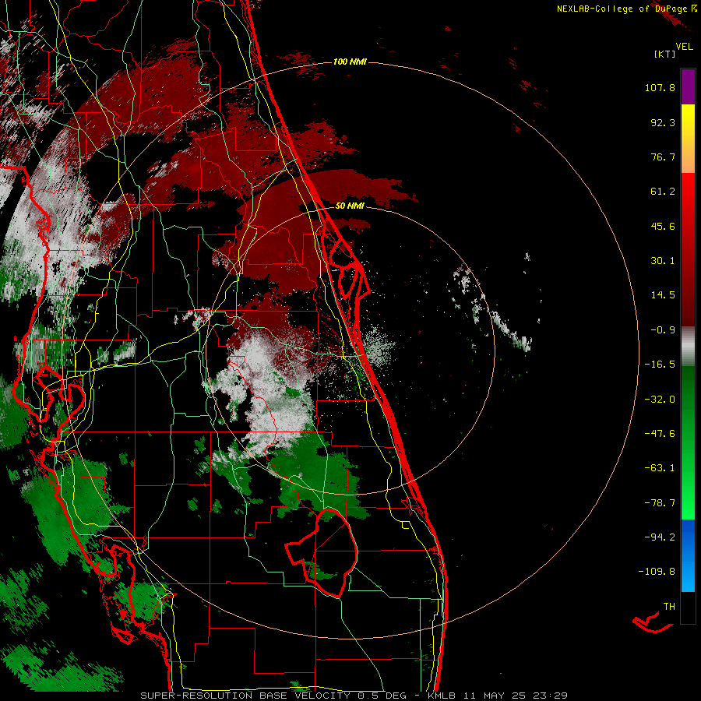Click the 107.8 value on velocity scale

660,87
